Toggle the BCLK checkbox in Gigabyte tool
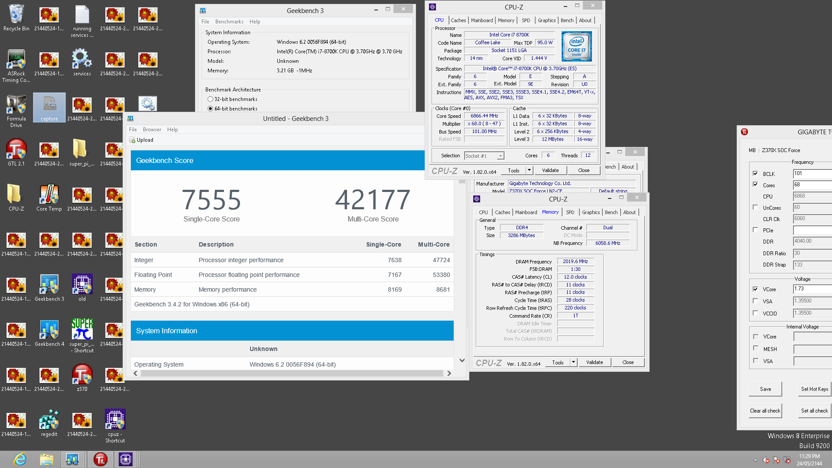This screenshot has width=832, height=468. point(755,173)
